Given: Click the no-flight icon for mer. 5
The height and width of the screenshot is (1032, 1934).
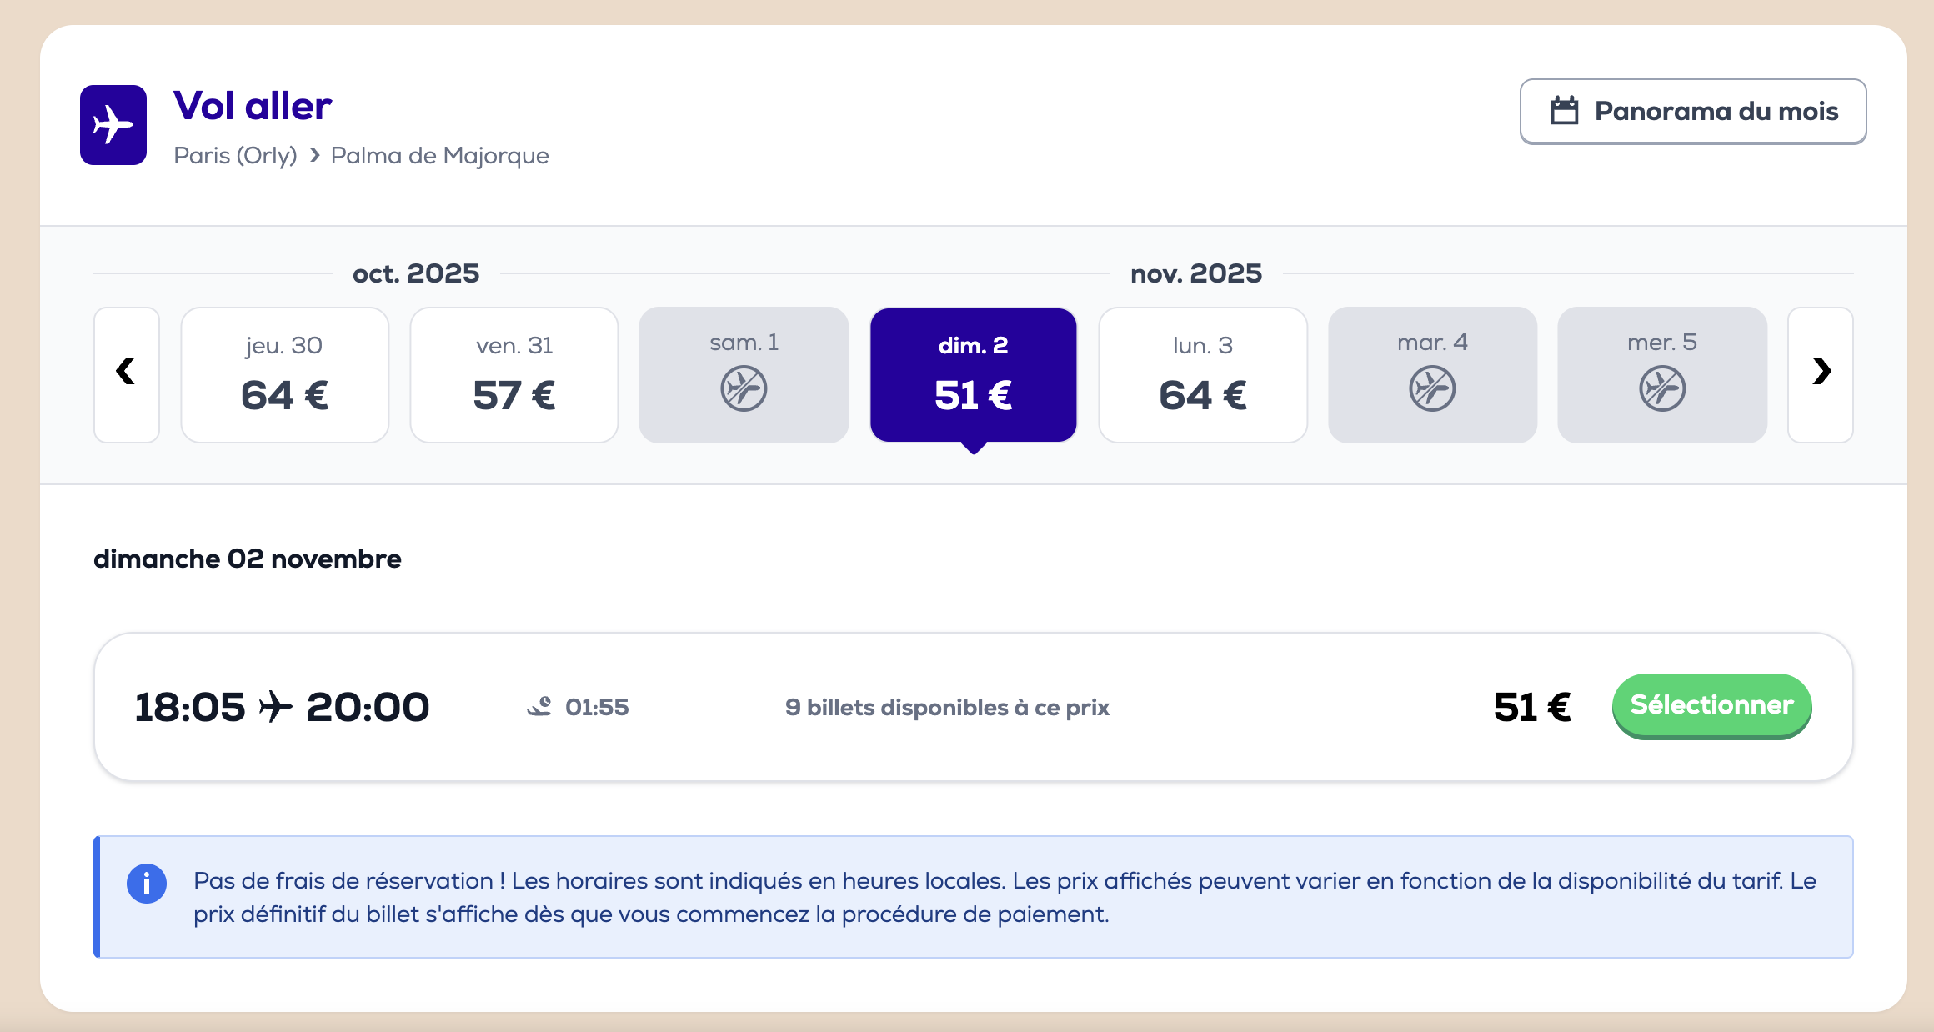Looking at the screenshot, I should (1662, 389).
